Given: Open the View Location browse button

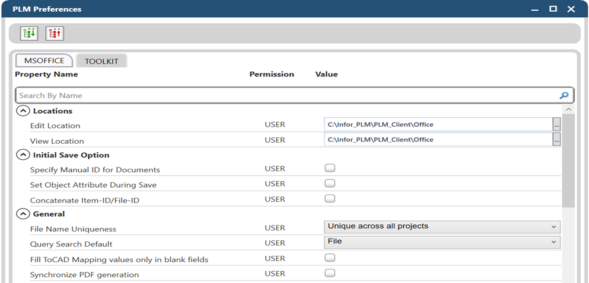Looking at the screenshot, I should (x=556, y=140).
